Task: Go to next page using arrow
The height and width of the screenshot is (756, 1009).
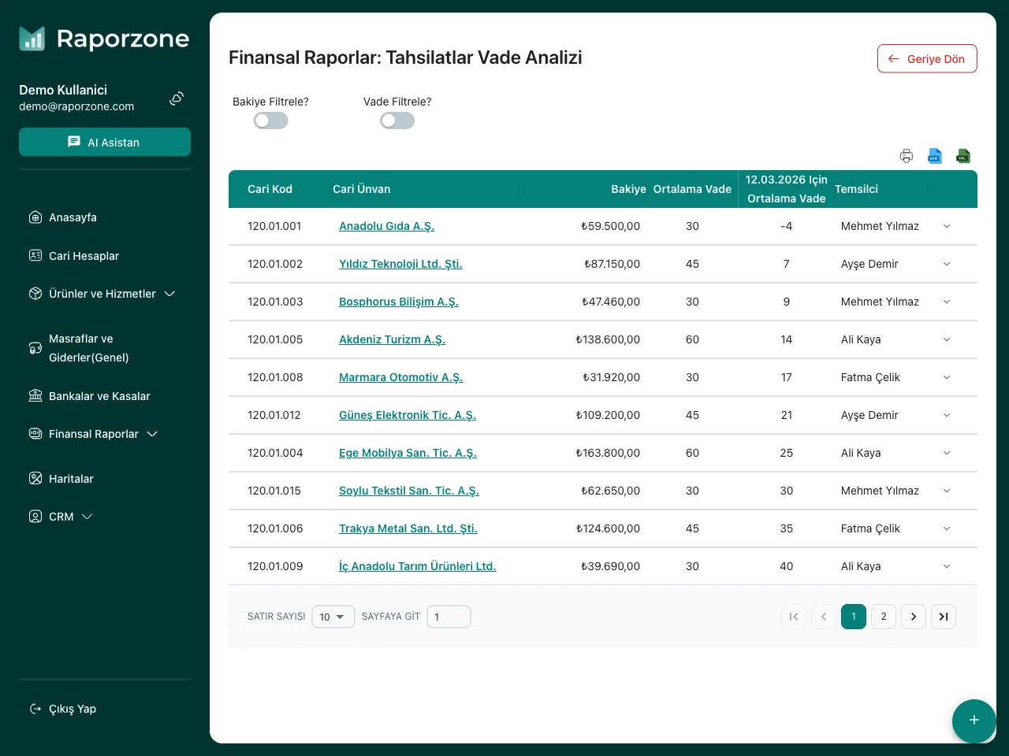Action: (x=914, y=617)
